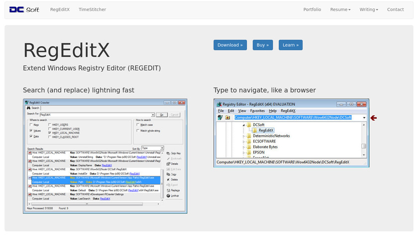
Task: Open the Resume dropdown menu
Action: pyautogui.click(x=340, y=9)
